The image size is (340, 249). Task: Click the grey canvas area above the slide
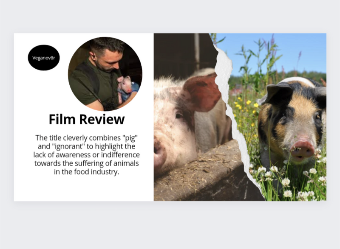click(170, 16)
